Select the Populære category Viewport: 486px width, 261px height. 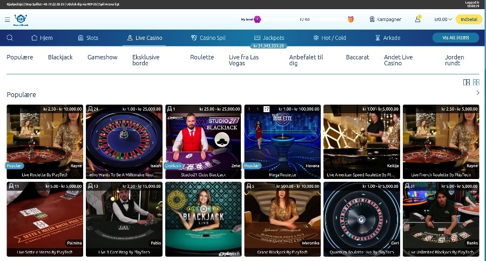point(20,57)
